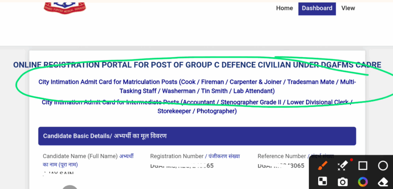Viewport: 393px width, 189px height.
Task: Open City Intimation Admit Card for Intermediate Posts
Action: pos(197,107)
